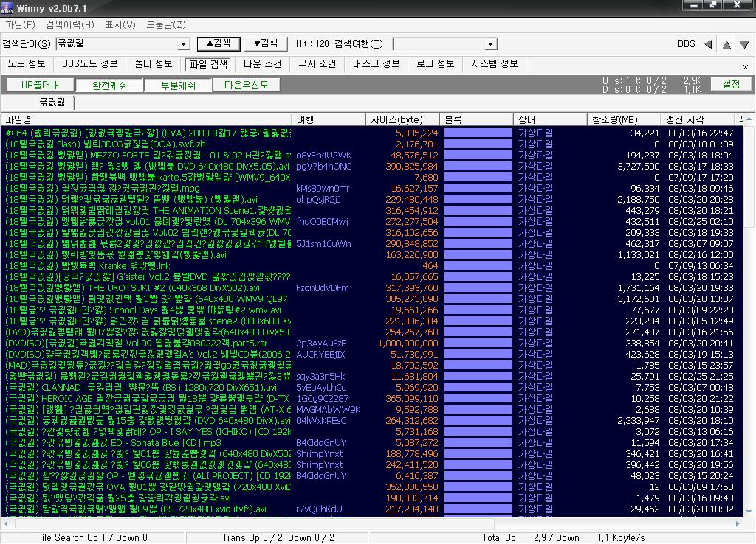Click the ▼검색 search button
Viewport: 756px width, 544px height.
coord(266,43)
